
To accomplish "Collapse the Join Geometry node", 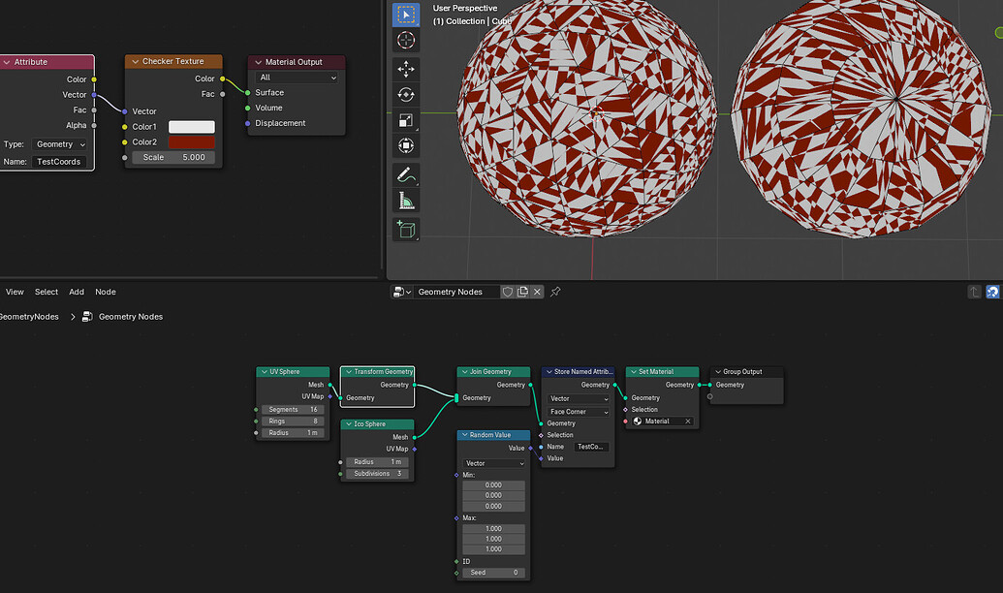I will point(464,372).
